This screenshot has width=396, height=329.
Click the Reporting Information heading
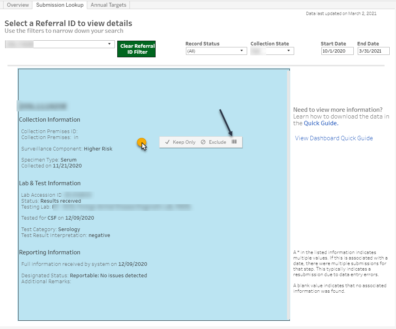50,252
